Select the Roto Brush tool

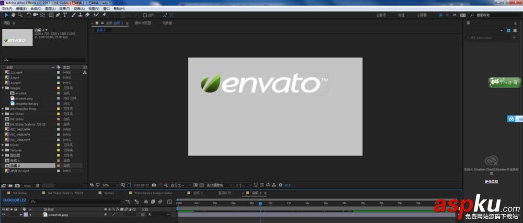[96, 15]
